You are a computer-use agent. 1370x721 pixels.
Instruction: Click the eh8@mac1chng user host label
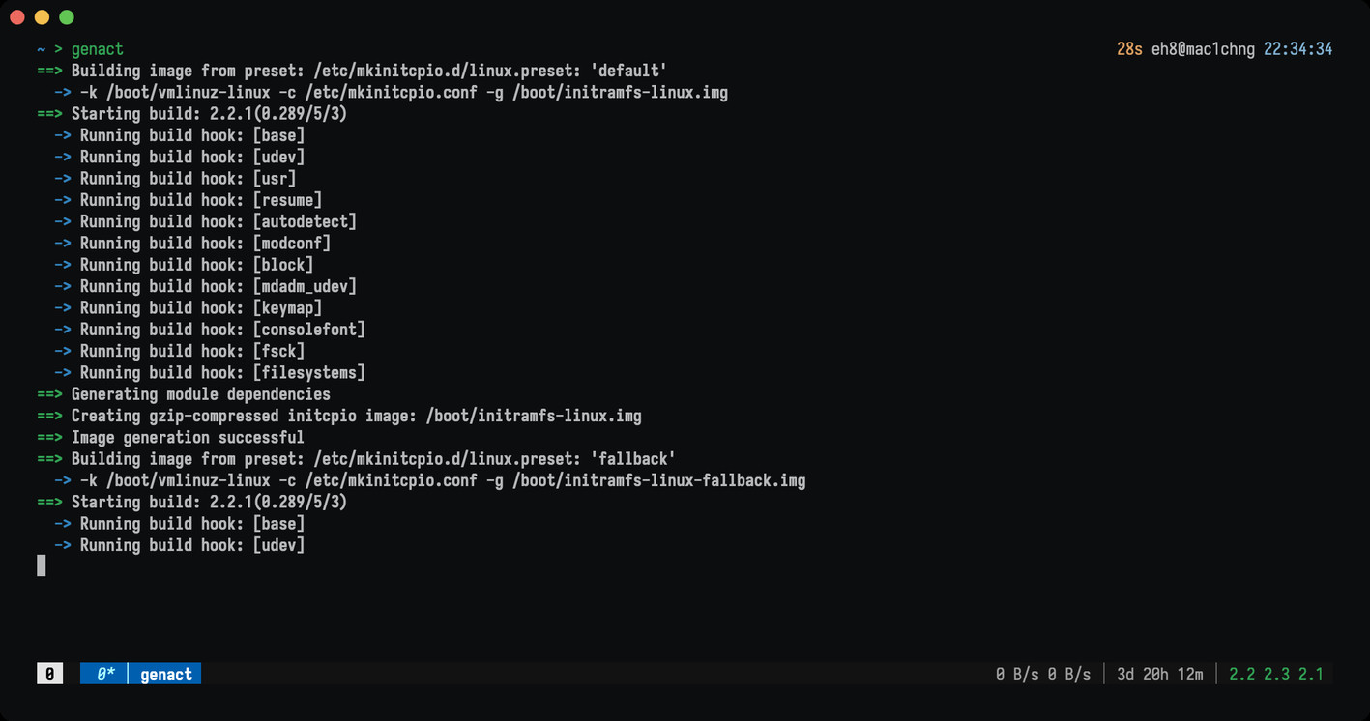click(x=1203, y=49)
